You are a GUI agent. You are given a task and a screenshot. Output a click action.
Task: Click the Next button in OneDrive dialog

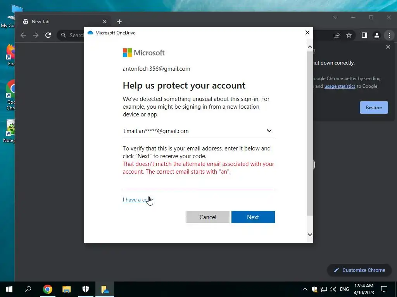[x=253, y=217]
